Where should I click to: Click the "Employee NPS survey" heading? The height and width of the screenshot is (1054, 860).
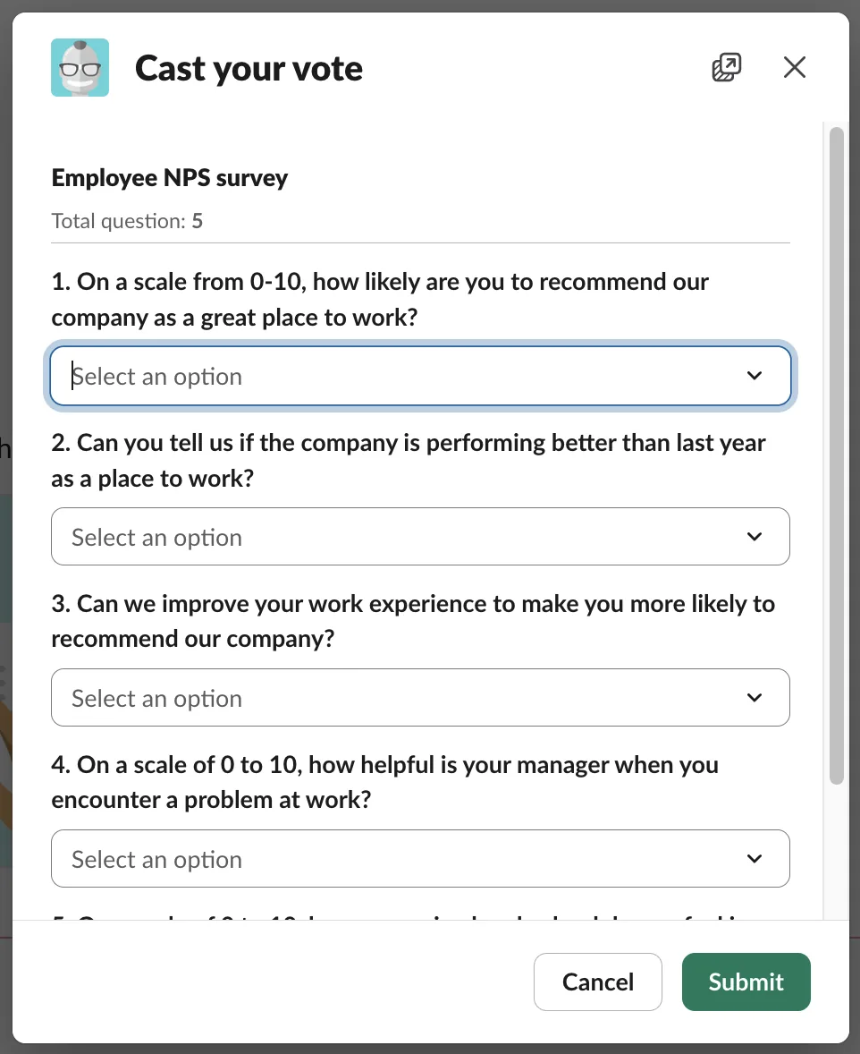tap(169, 177)
